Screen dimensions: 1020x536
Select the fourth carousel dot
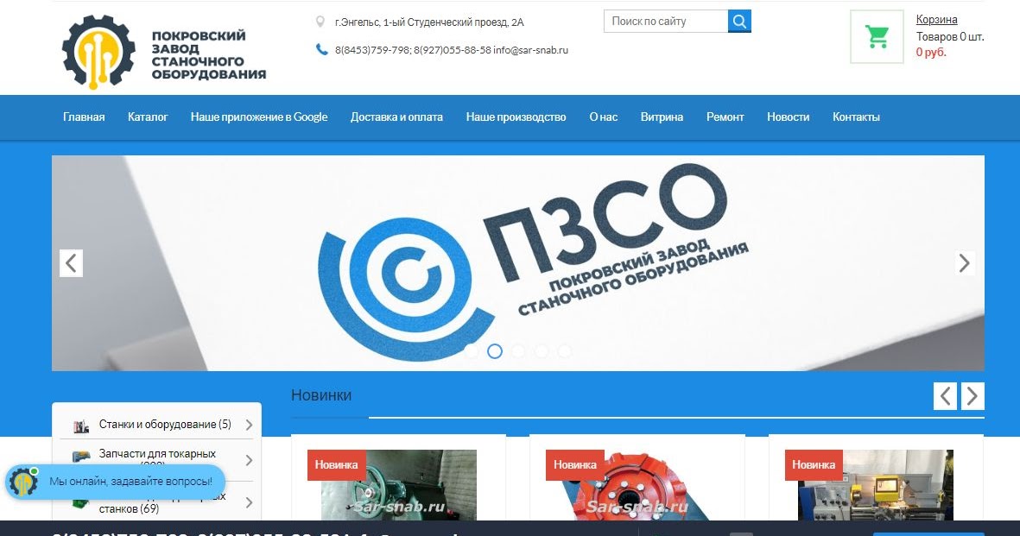(542, 351)
